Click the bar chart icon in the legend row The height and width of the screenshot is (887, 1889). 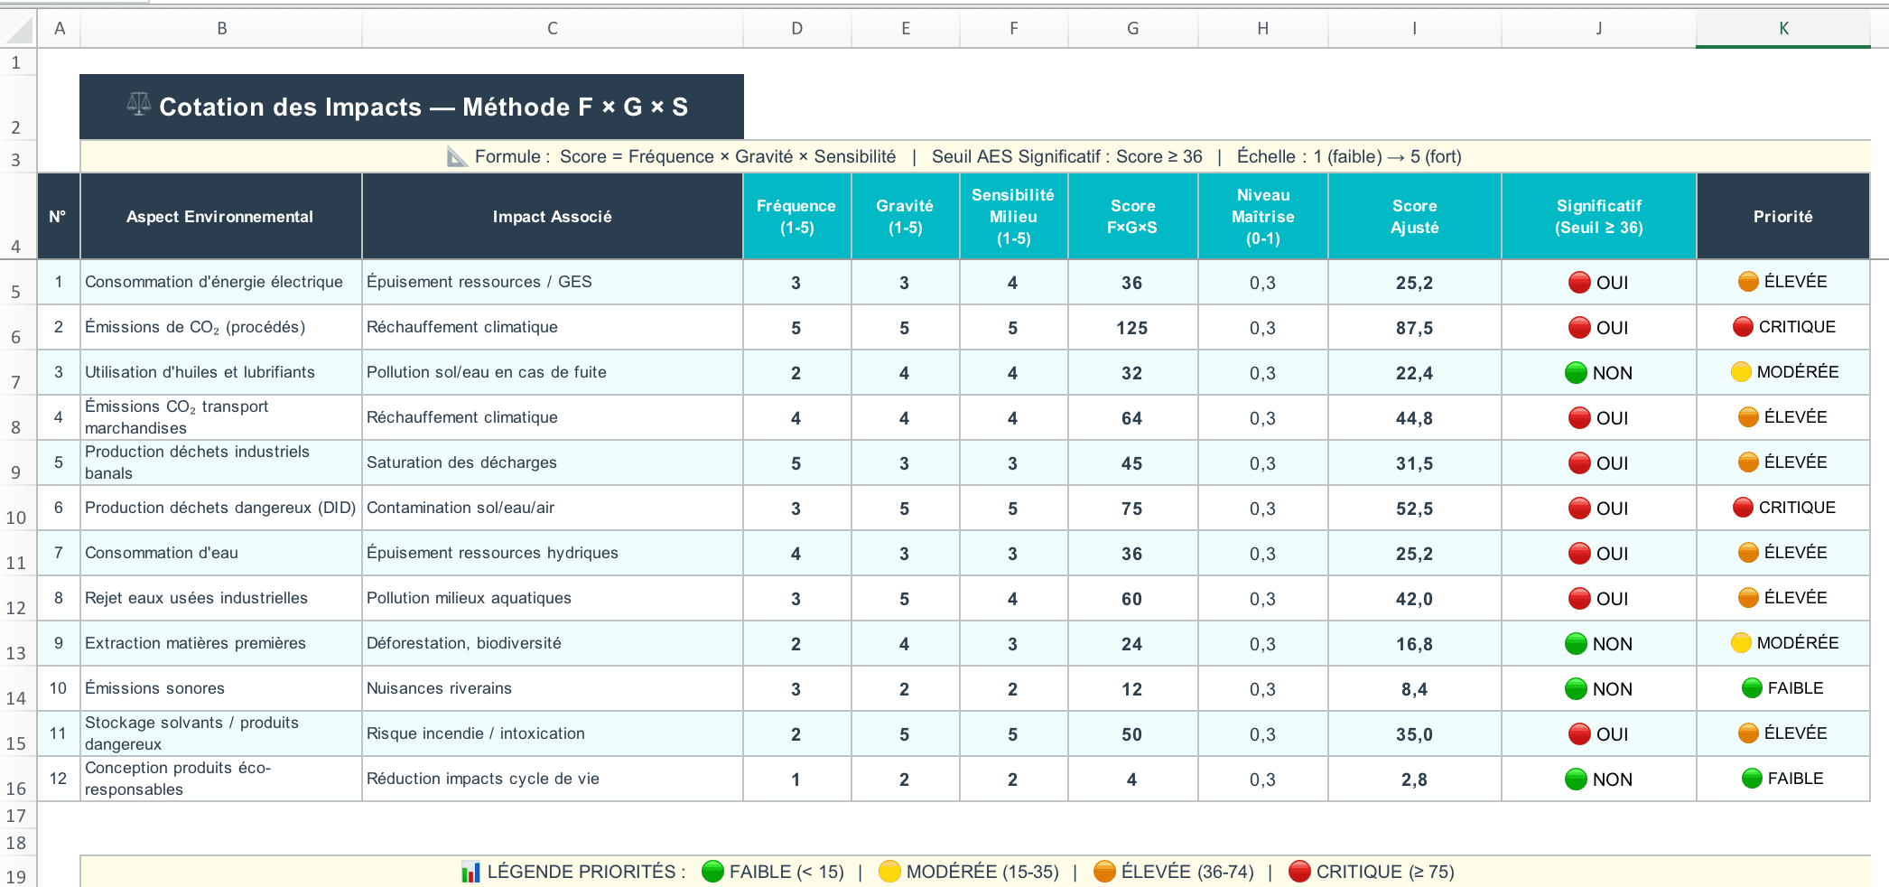pyautogui.click(x=470, y=872)
